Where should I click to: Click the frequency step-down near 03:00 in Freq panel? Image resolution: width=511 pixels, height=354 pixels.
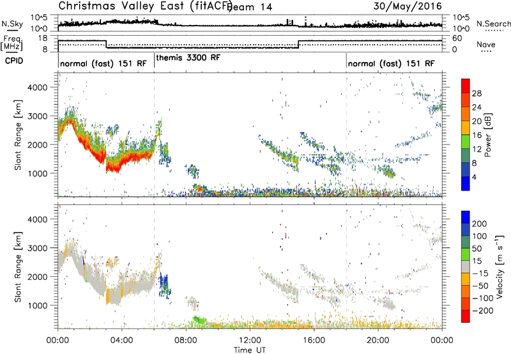tap(106, 44)
